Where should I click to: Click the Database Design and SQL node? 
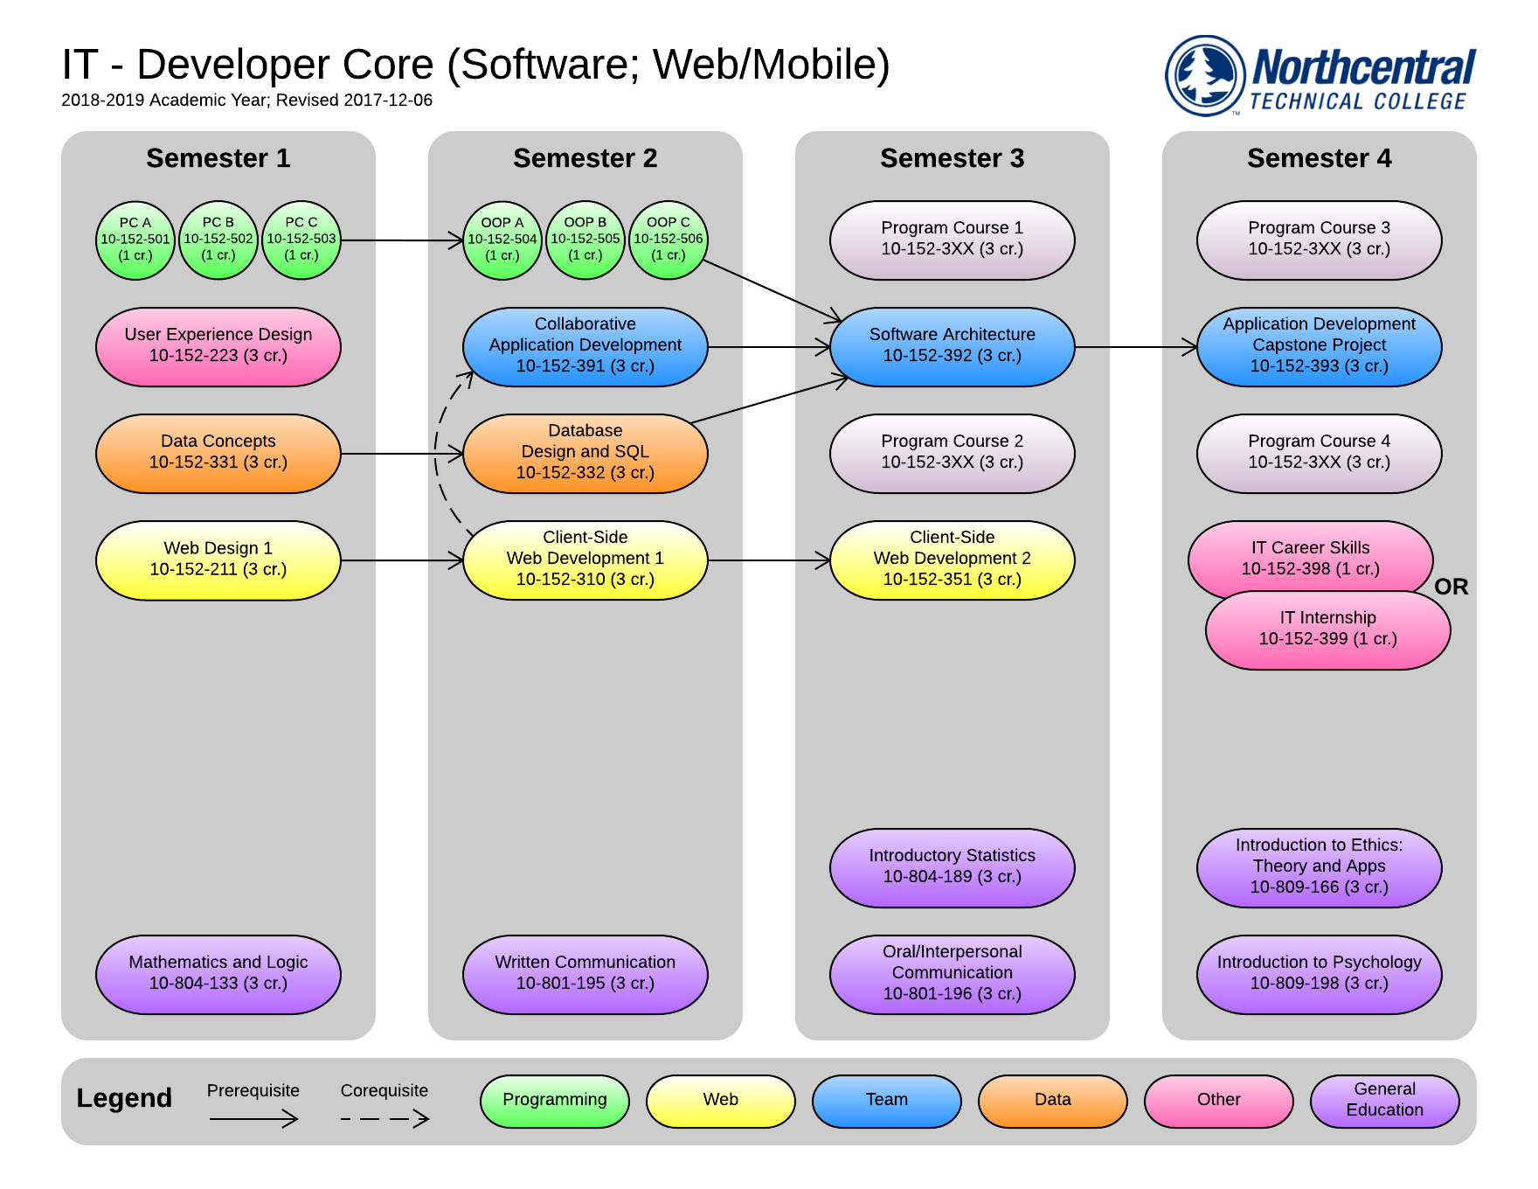[x=585, y=453]
